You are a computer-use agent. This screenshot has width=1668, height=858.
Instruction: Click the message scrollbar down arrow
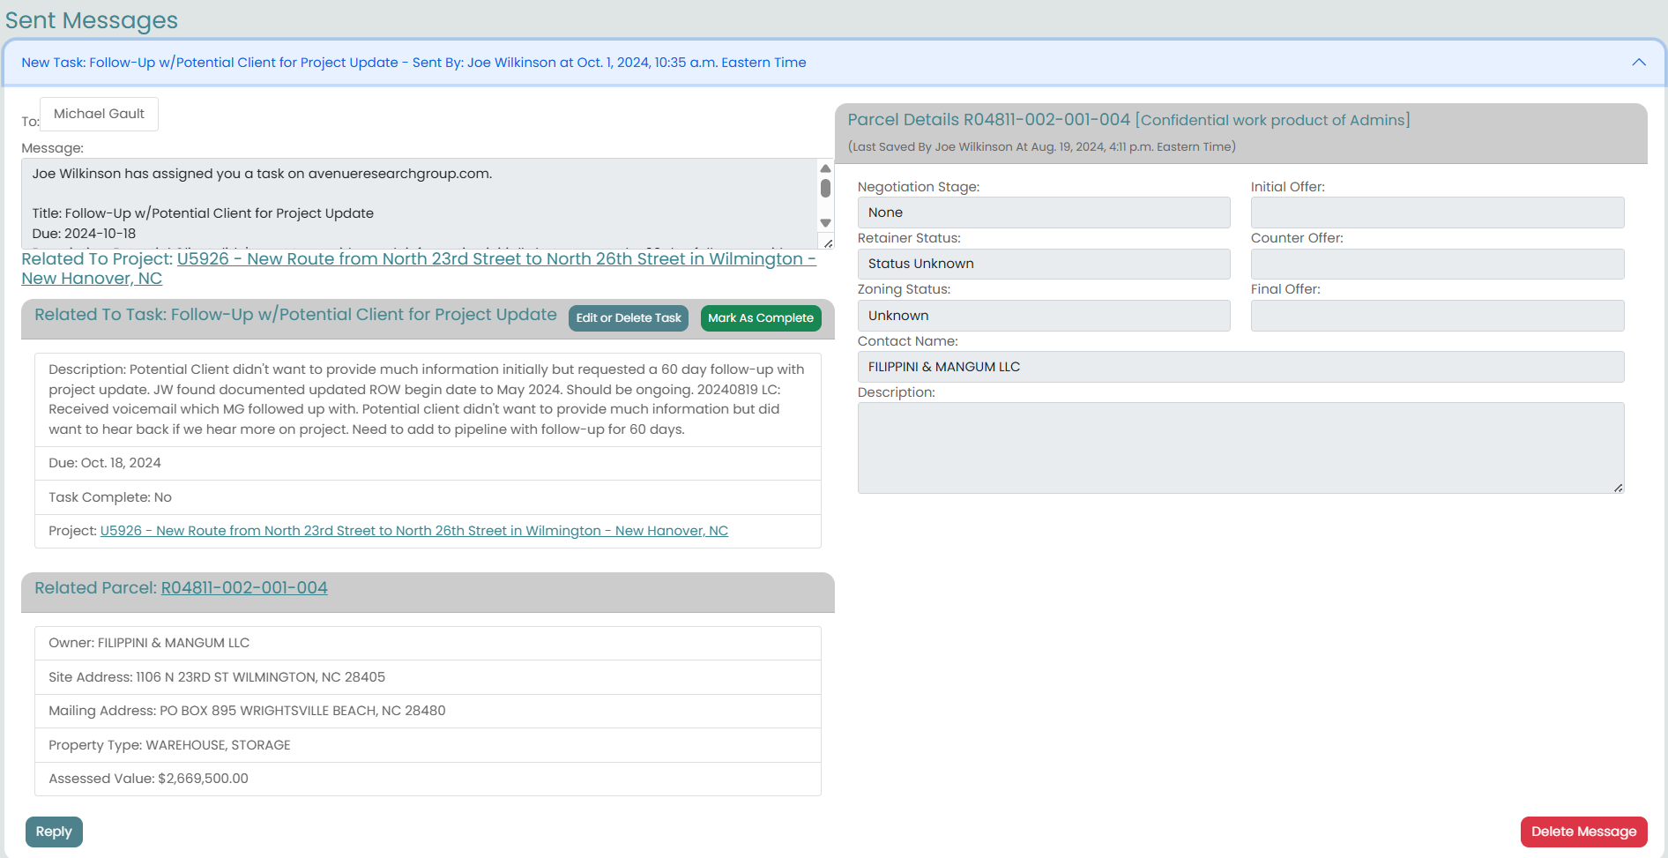tap(825, 223)
